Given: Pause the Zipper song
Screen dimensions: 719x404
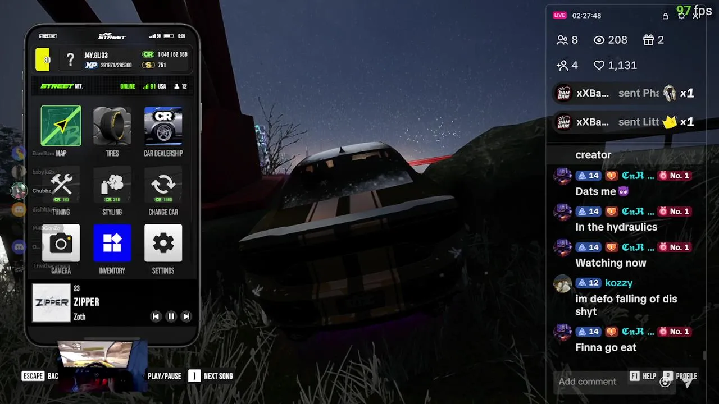Looking at the screenshot, I should click(x=171, y=316).
